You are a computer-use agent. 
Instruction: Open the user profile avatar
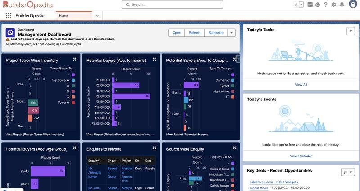353,4
